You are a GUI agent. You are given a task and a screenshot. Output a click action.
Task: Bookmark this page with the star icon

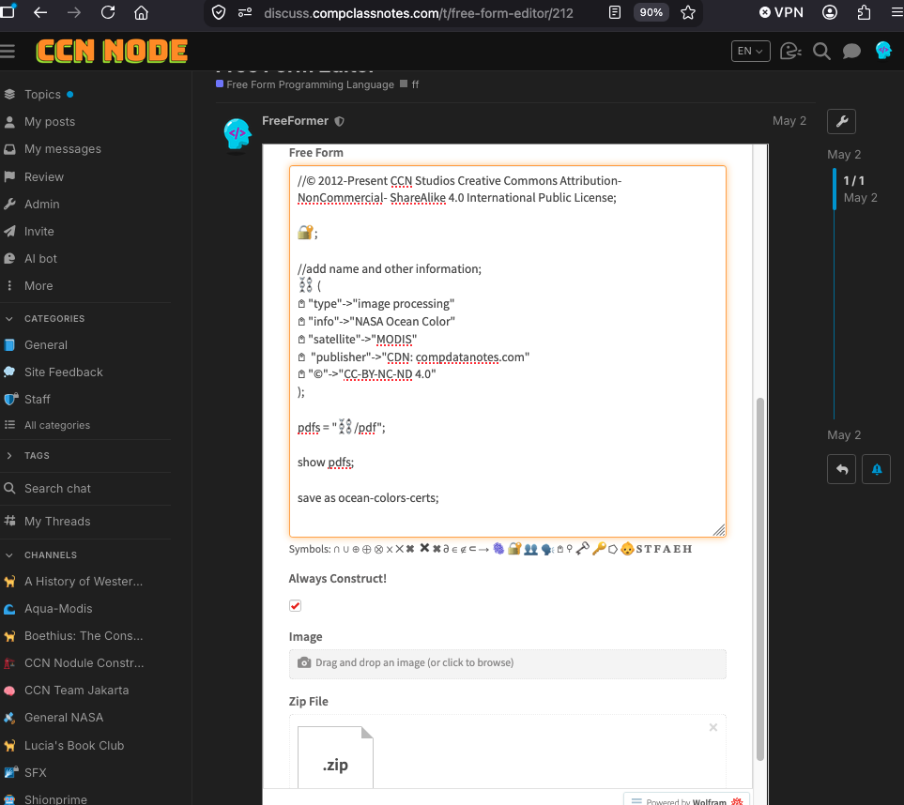687,13
